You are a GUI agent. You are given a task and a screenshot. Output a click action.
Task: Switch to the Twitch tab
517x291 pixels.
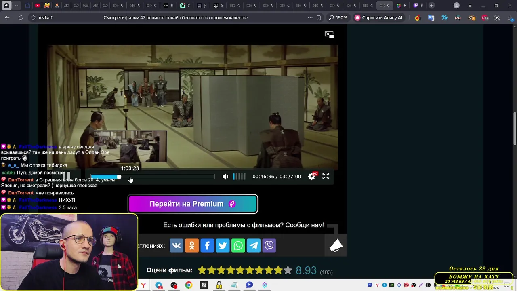click(x=418, y=6)
